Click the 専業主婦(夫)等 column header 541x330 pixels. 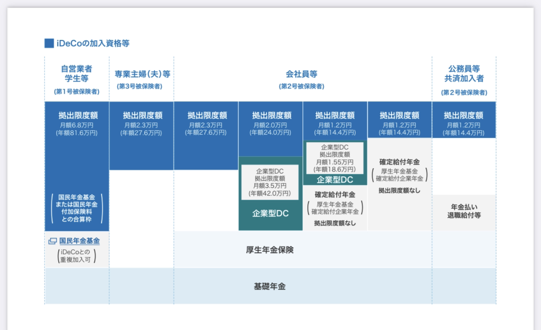click(142, 74)
